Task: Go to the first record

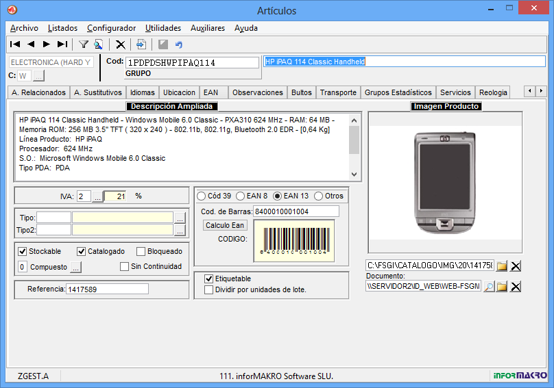Action: pyautogui.click(x=15, y=44)
